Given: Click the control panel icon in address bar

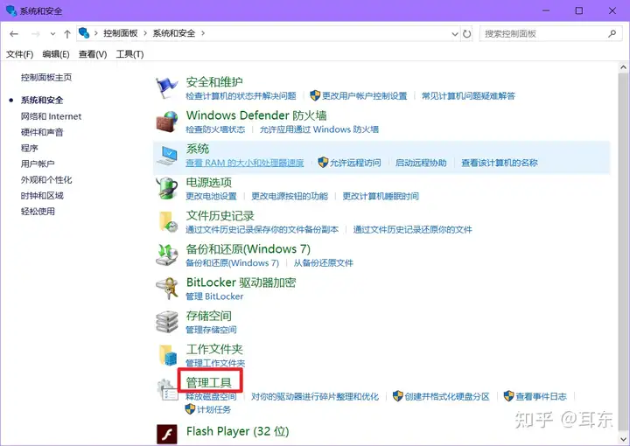Looking at the screenshot, I should click(84, 33).
